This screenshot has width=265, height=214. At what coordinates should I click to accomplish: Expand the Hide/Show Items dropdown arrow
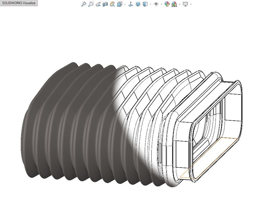[161, 4]
